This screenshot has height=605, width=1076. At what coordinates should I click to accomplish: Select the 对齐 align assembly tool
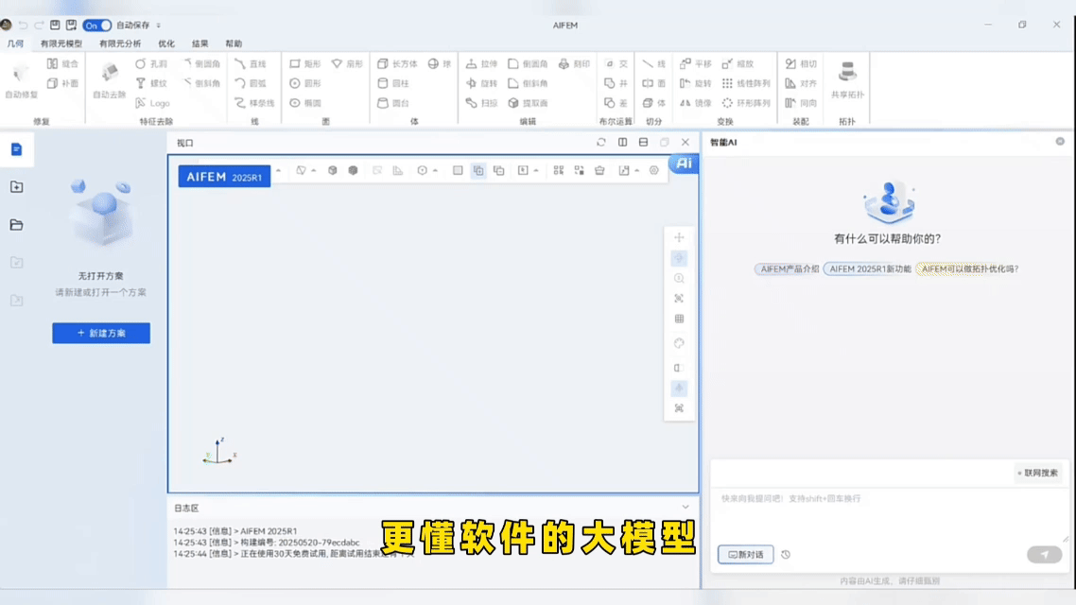(x=801, y=84)
